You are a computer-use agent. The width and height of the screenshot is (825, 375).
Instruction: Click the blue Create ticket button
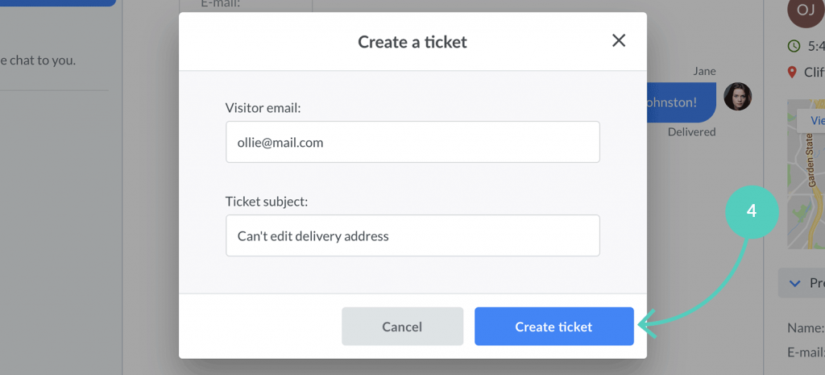coord(554,327)
